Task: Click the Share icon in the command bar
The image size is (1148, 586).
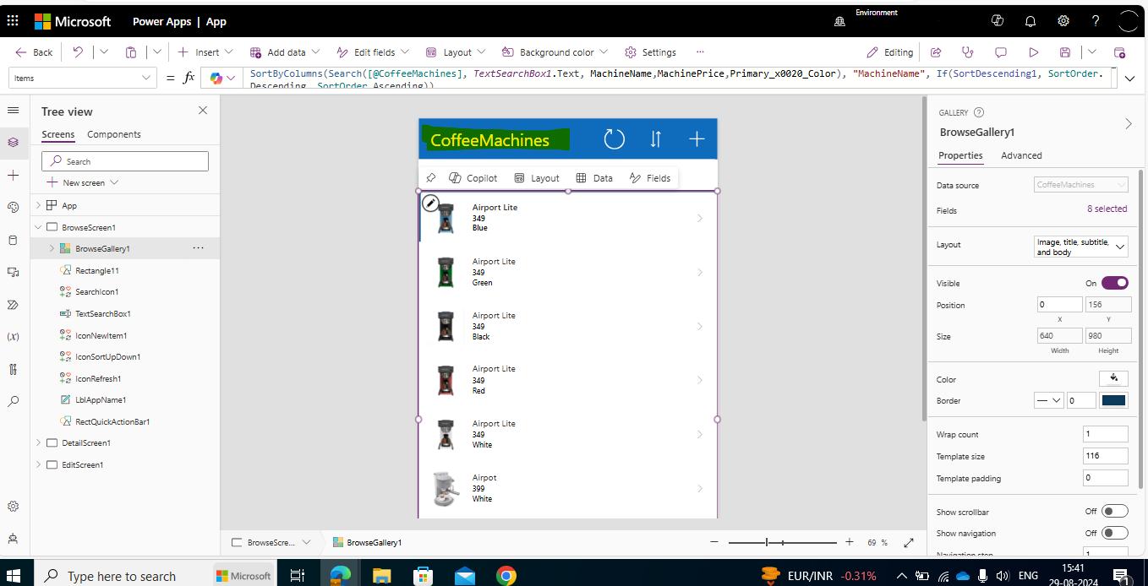Action: point(936,52)
